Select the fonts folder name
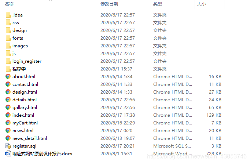The height and width of the screenshot is (163, 250). pos(18,38)
